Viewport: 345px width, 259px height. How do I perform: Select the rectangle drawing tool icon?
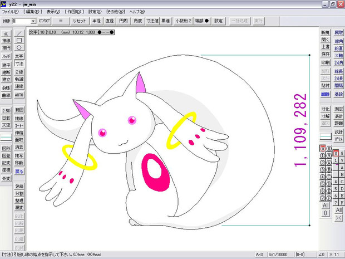point(19,40)
